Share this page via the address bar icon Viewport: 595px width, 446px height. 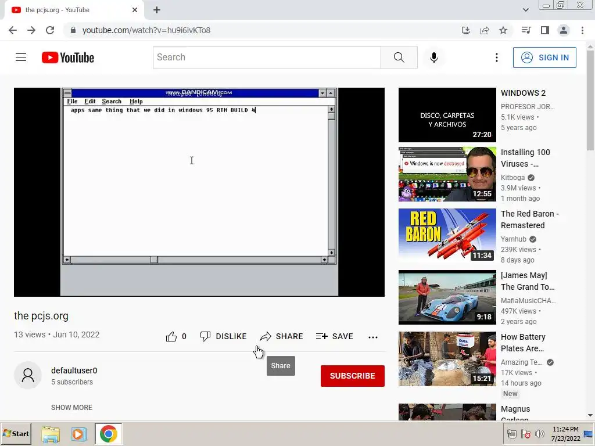tap(485, 30)
